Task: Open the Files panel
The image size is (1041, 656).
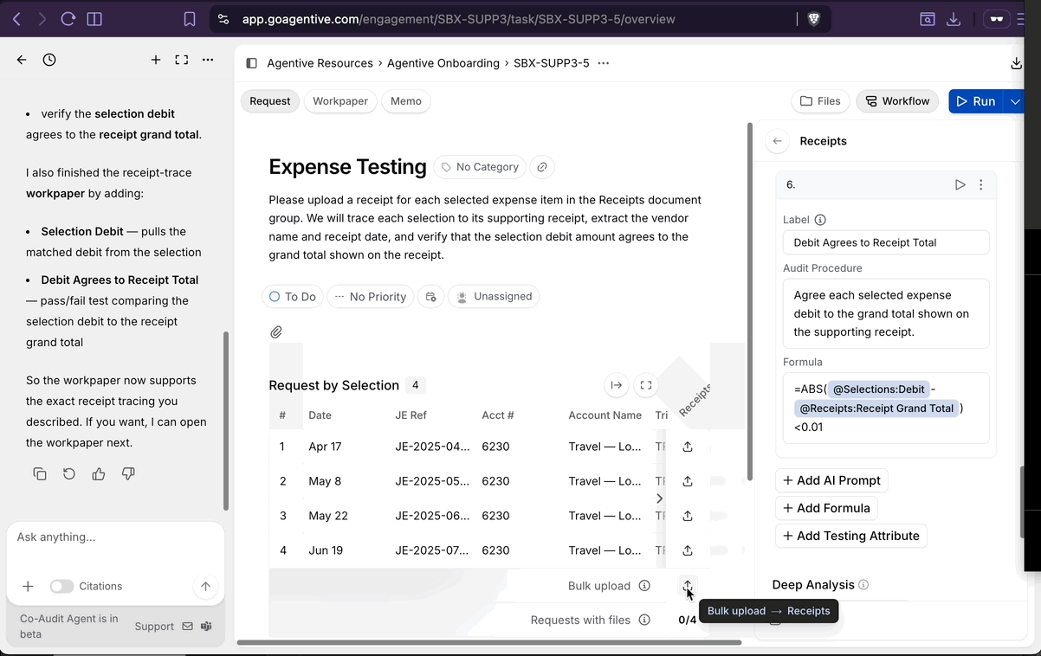Action: pos(820,101)
